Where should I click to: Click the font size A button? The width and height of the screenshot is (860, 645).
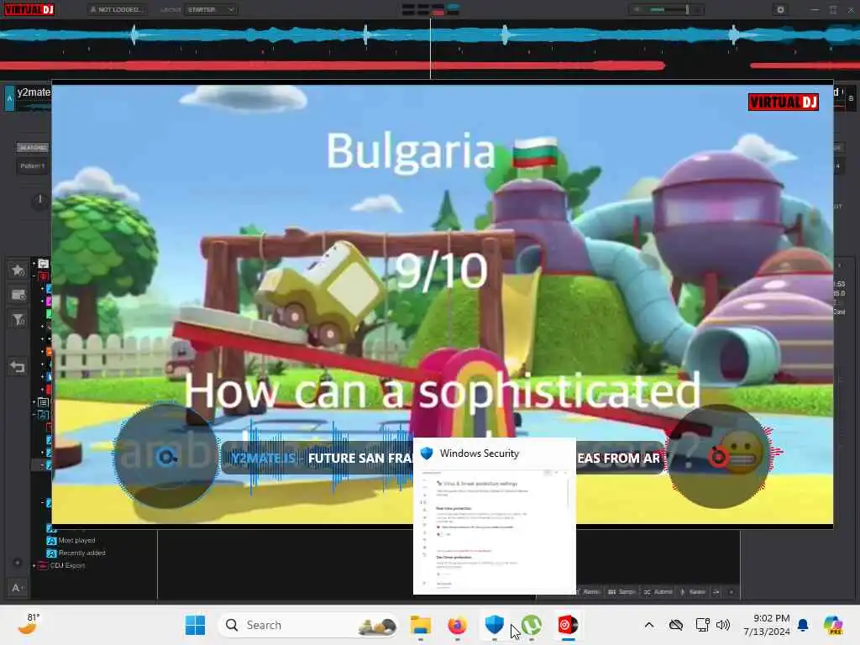click(17, 588)
